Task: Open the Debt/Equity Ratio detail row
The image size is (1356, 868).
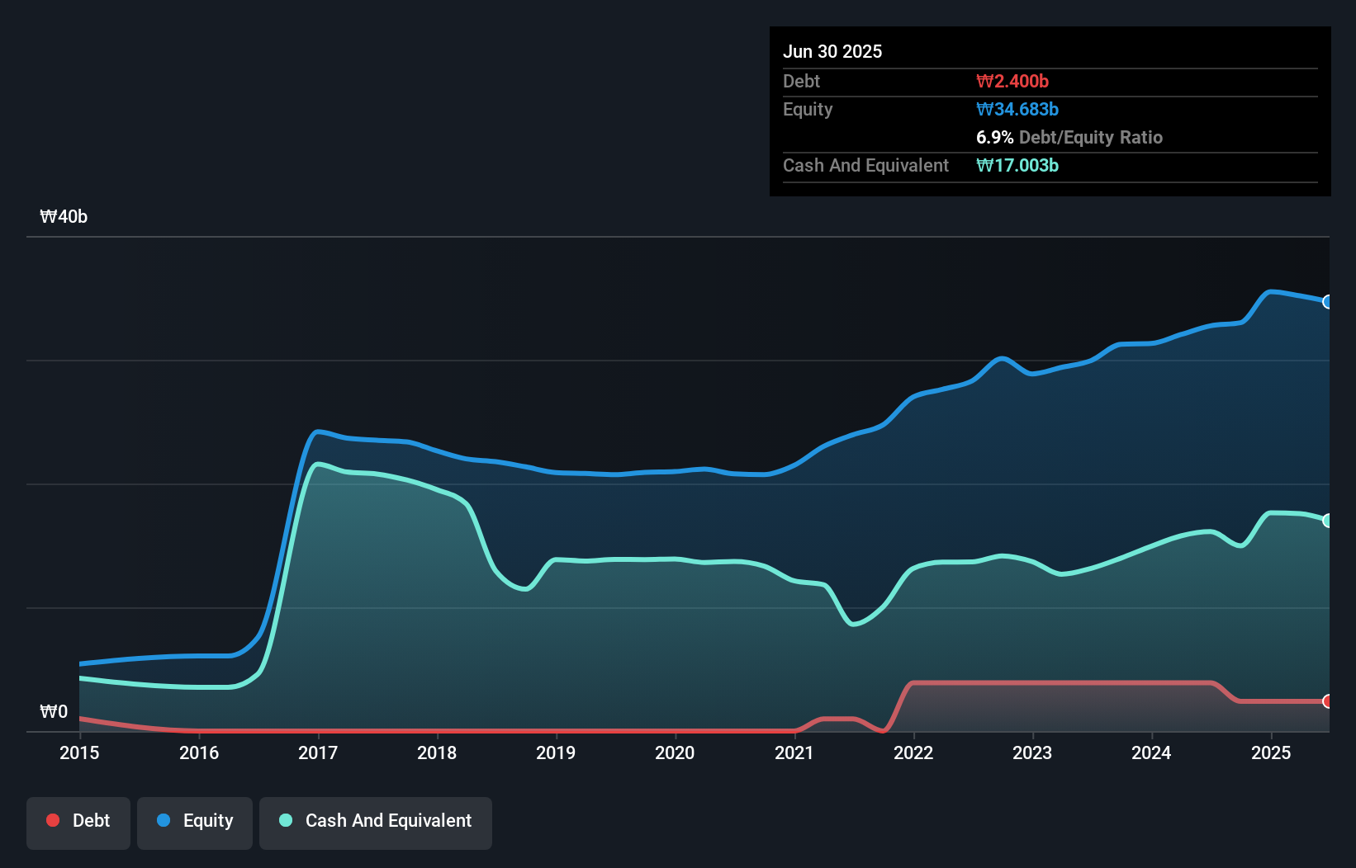Action: 1069,137
